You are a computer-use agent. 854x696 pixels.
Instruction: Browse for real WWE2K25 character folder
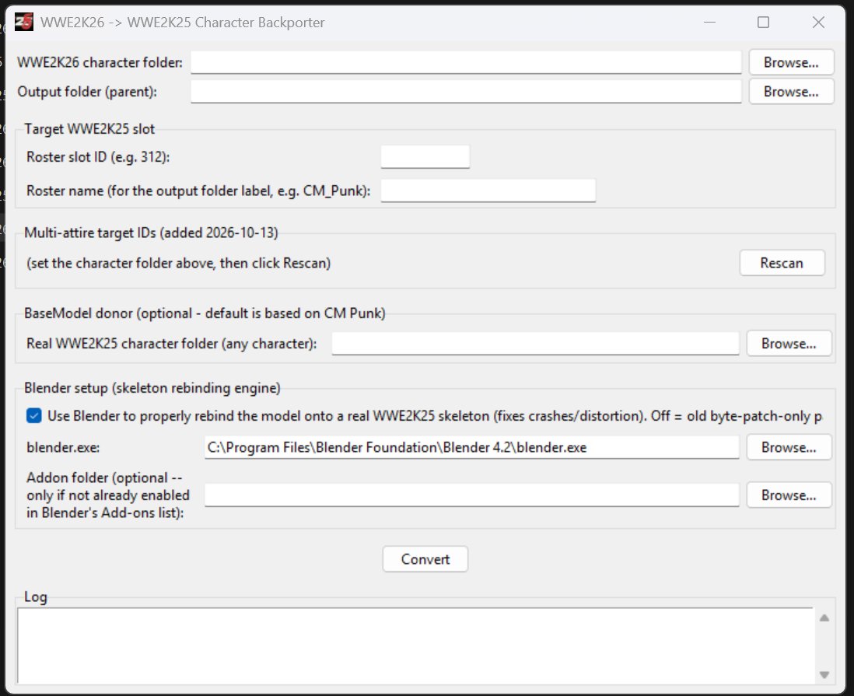pyautogui.click(x=789, y=344)
